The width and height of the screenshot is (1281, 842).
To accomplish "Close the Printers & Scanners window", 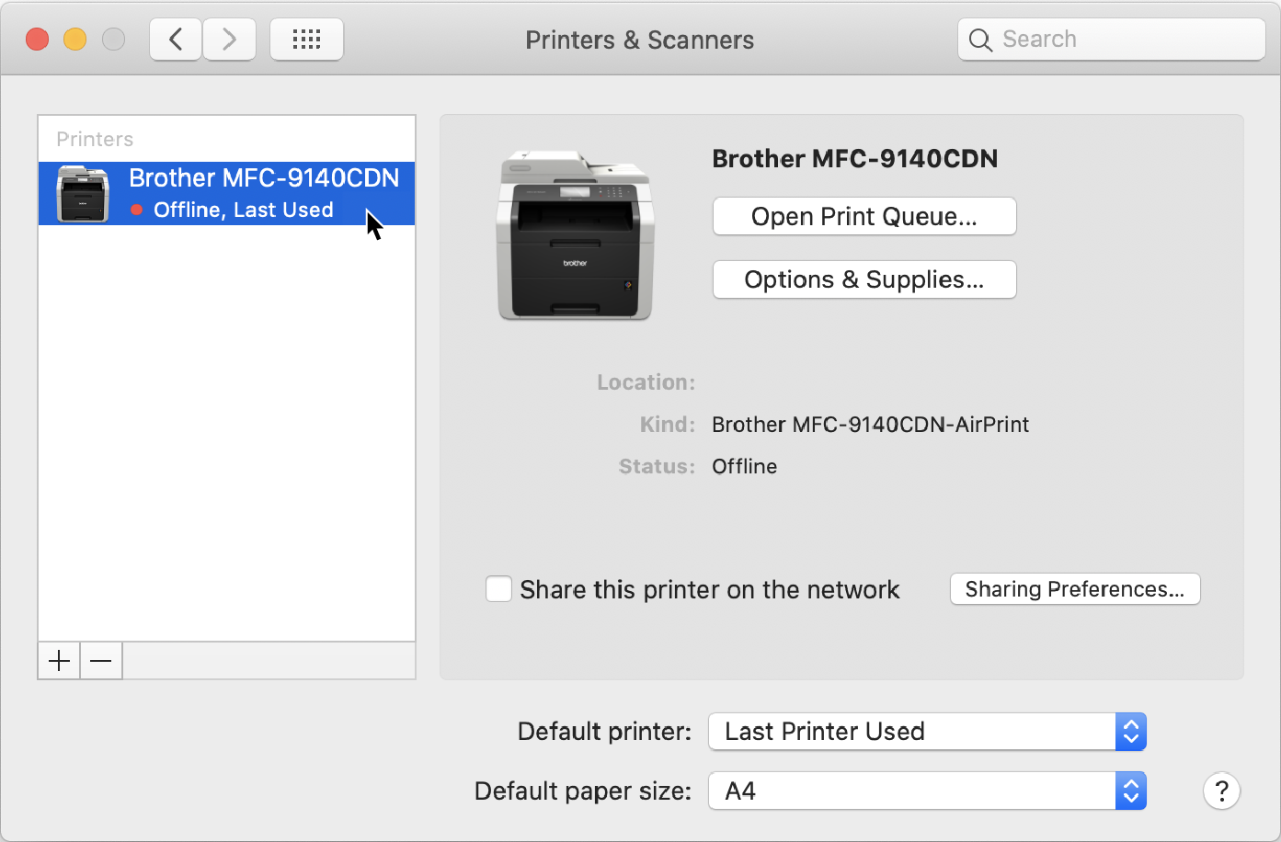I will coord(37,39).
